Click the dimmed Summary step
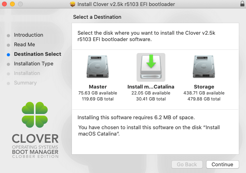The width and height of the screenshot is (246, 173). [25, 83]
